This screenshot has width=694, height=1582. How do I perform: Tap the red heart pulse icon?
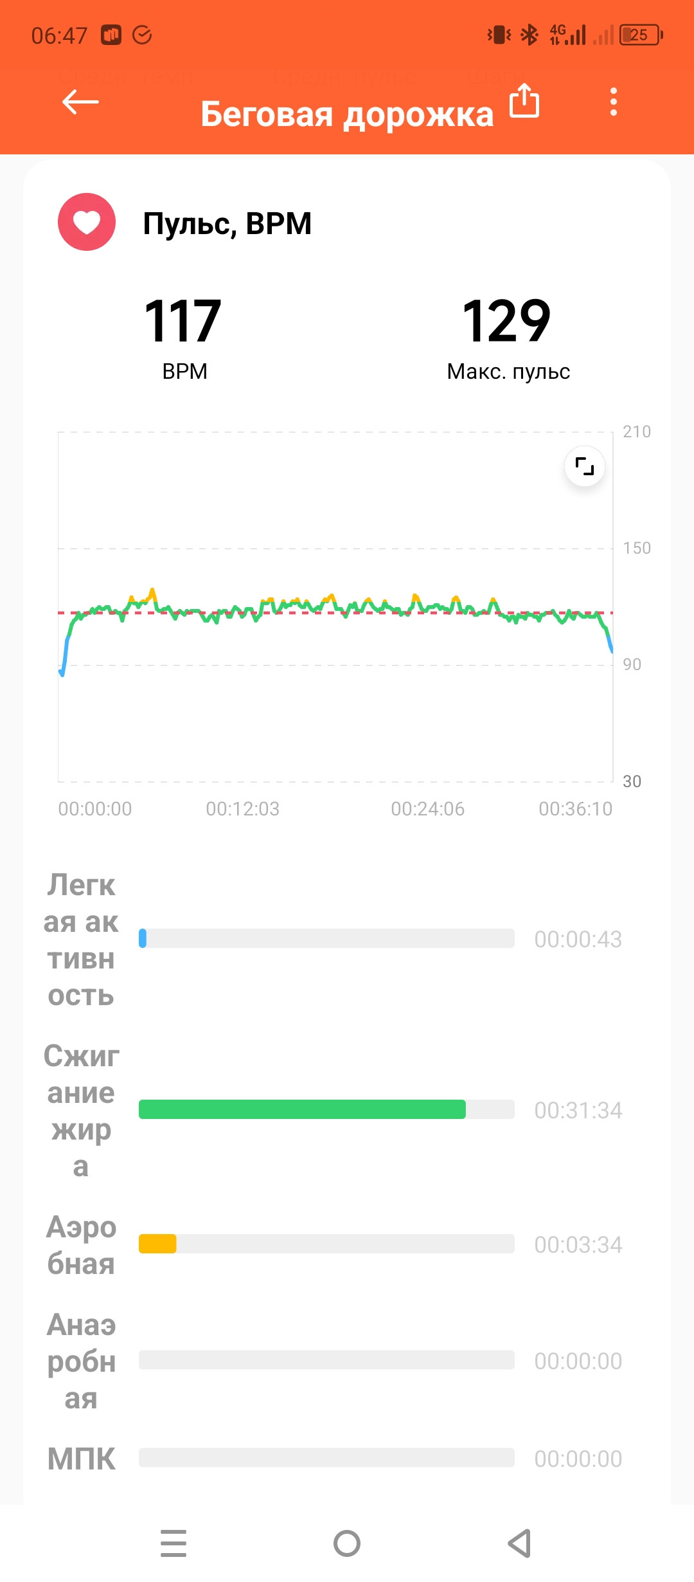(87, 222)
